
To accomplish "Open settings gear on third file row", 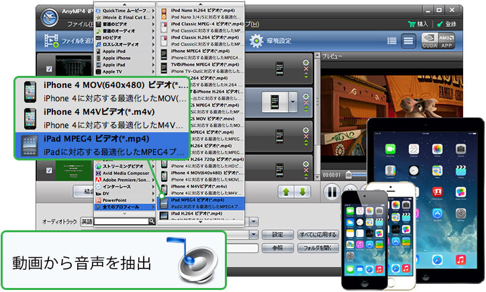I will click(306, 130).
